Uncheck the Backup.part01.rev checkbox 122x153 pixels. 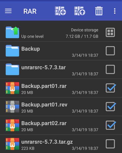tap(111, 107)
